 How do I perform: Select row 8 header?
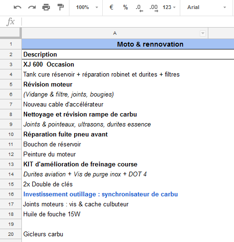point(10,114)
